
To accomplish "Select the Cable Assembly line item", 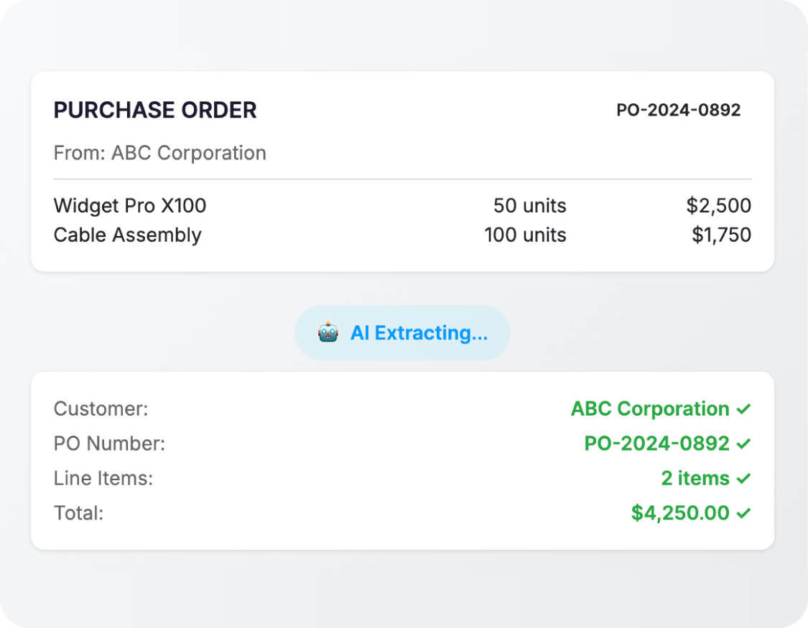I will [128, 235].
